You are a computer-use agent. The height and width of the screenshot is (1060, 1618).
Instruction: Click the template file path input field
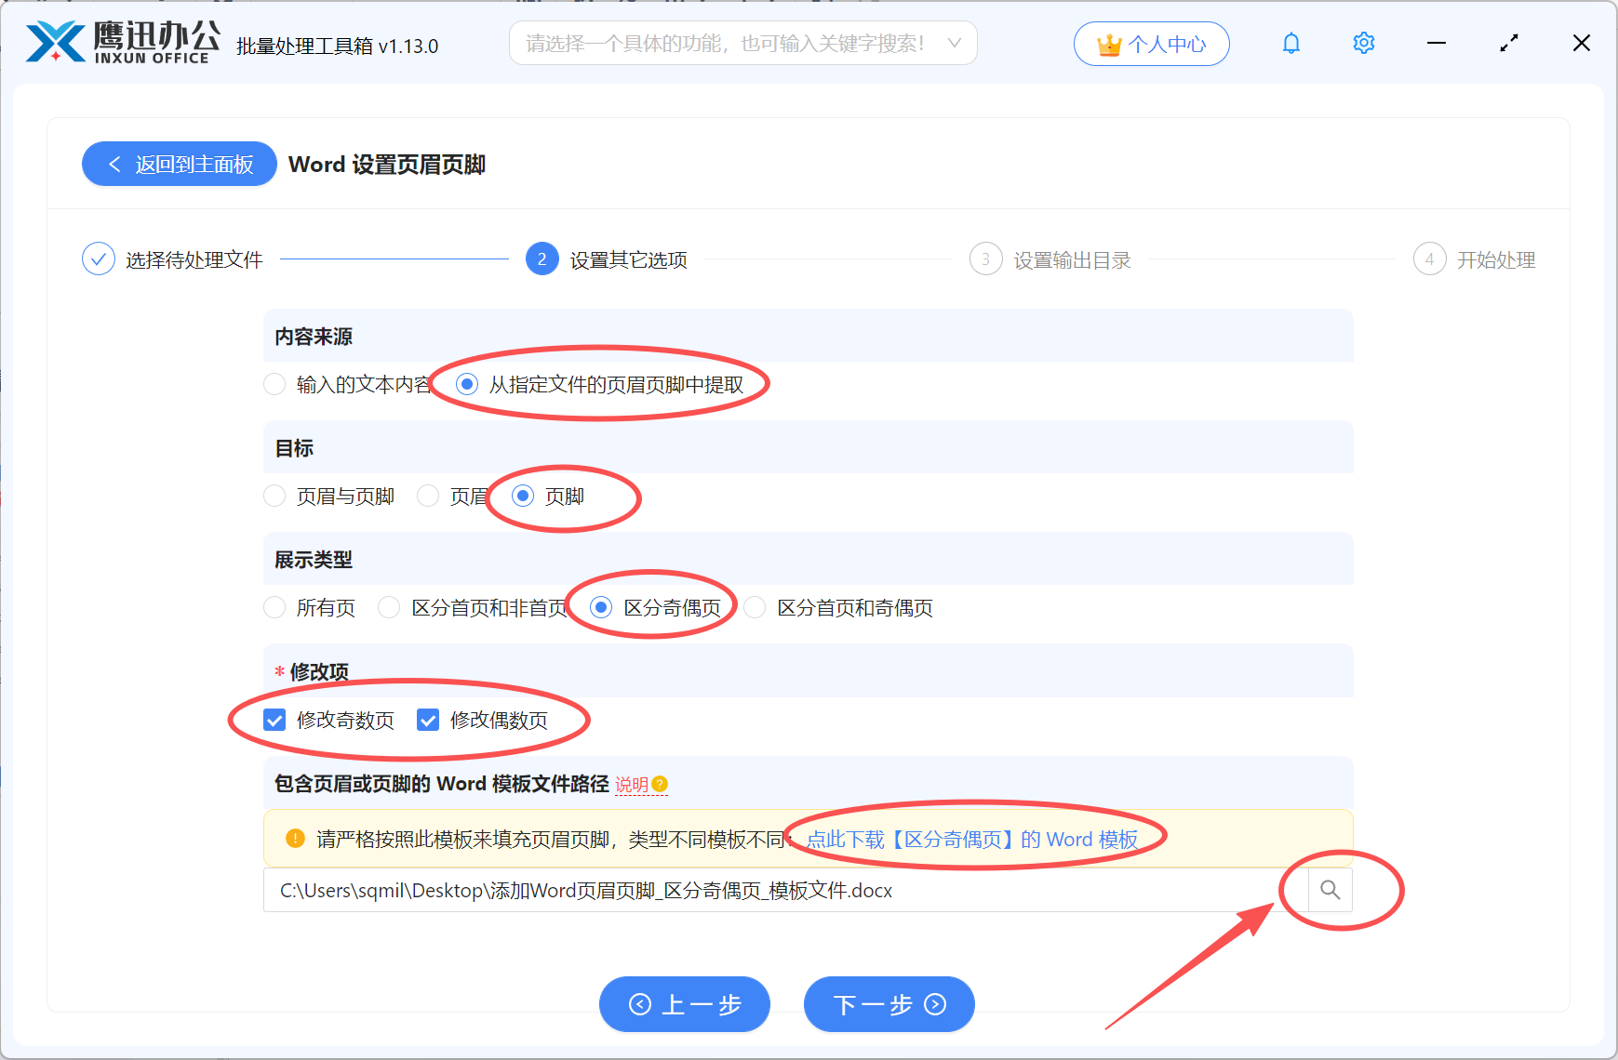(744, 890)
